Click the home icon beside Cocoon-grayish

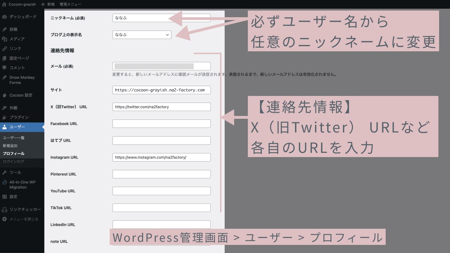coord(4,4)
